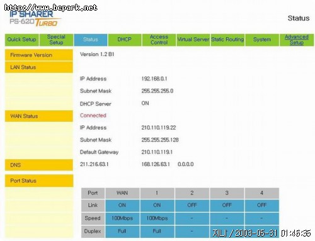
Task: Click the port 4 link OFF cell
Action: [x=261, y=206]
